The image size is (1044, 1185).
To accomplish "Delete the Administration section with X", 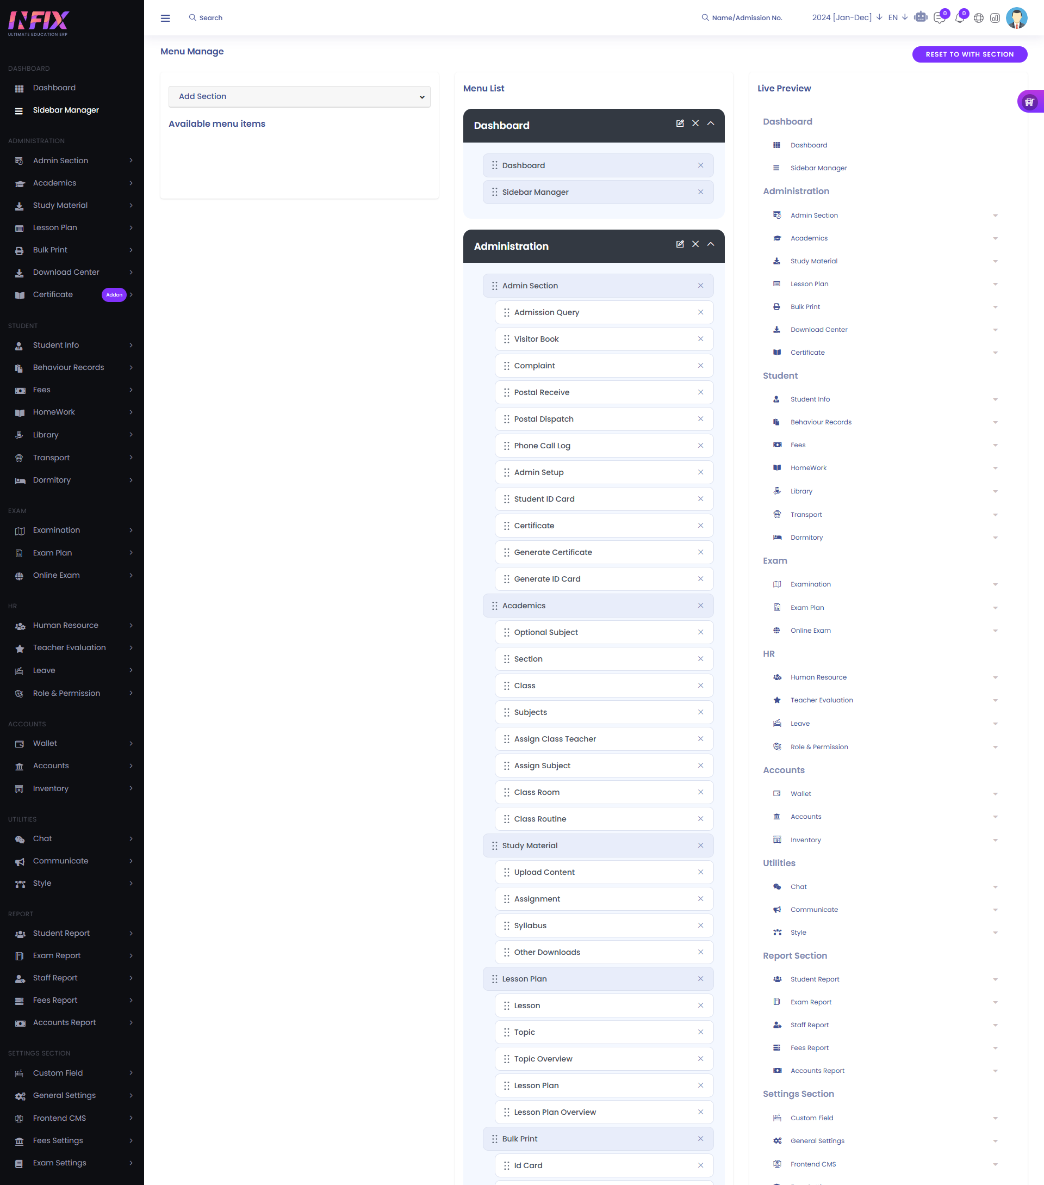I will (x=695, y=244).
